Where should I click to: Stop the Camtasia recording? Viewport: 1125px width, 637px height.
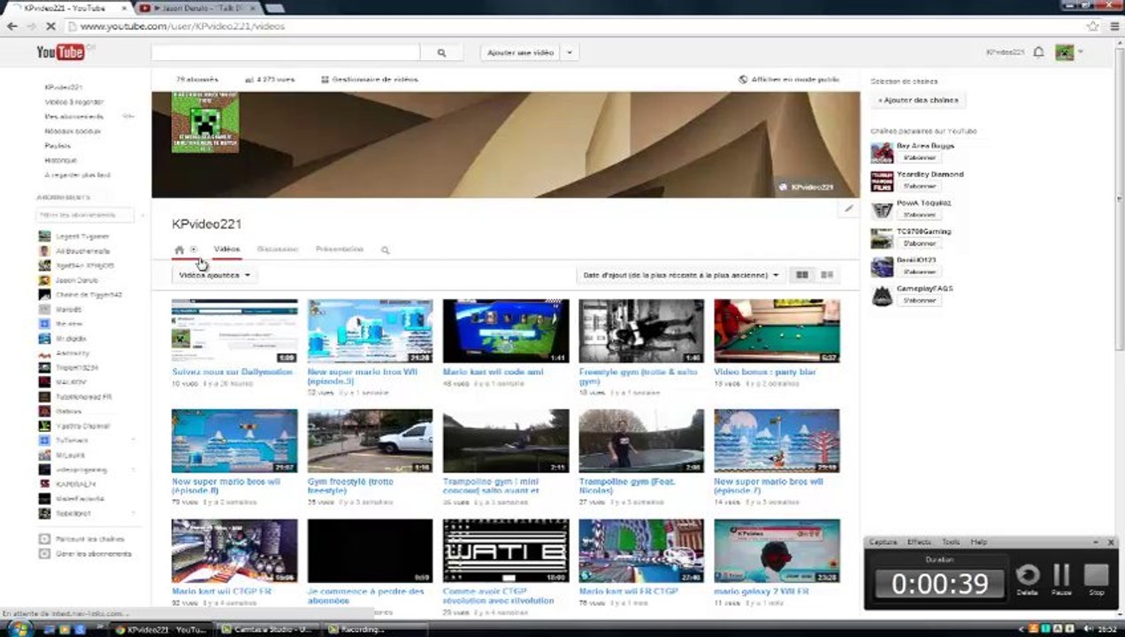click(x=1096, y=577)
